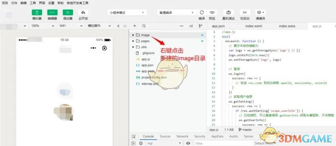Click the inspect element picker icon
The height and width of the screenshot is (146, 336).
pyautogui.click(x=134, y=136)
